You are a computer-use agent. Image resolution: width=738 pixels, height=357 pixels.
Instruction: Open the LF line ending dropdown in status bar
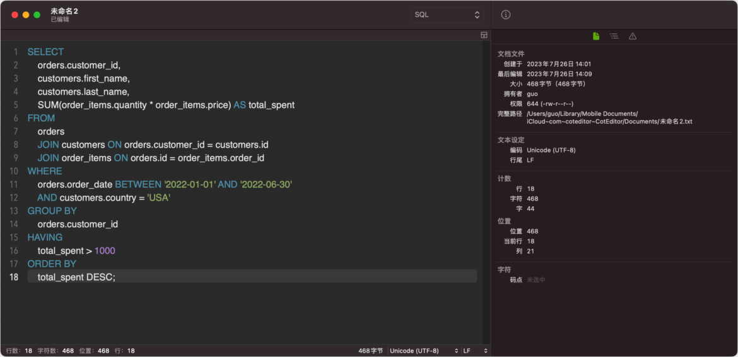476,351
